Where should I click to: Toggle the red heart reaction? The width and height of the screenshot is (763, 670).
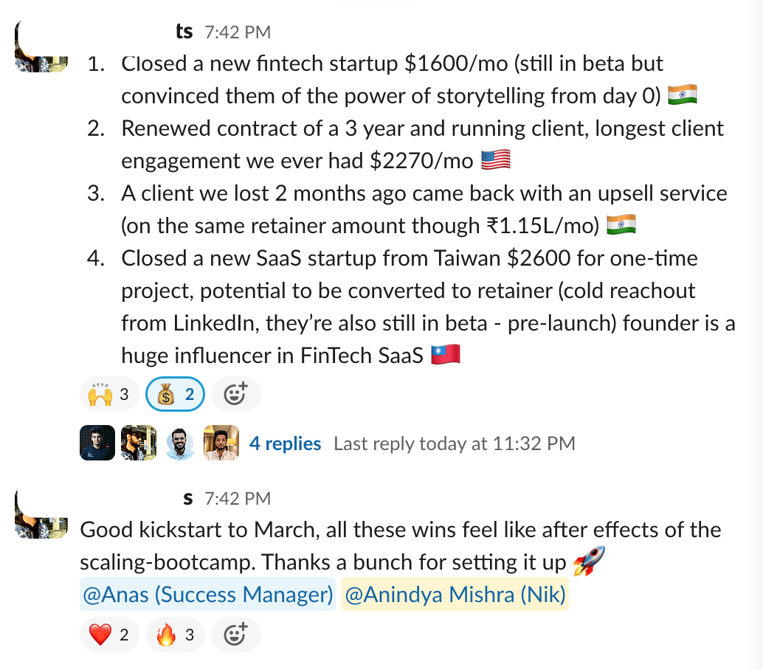click(x=108, y=635)
